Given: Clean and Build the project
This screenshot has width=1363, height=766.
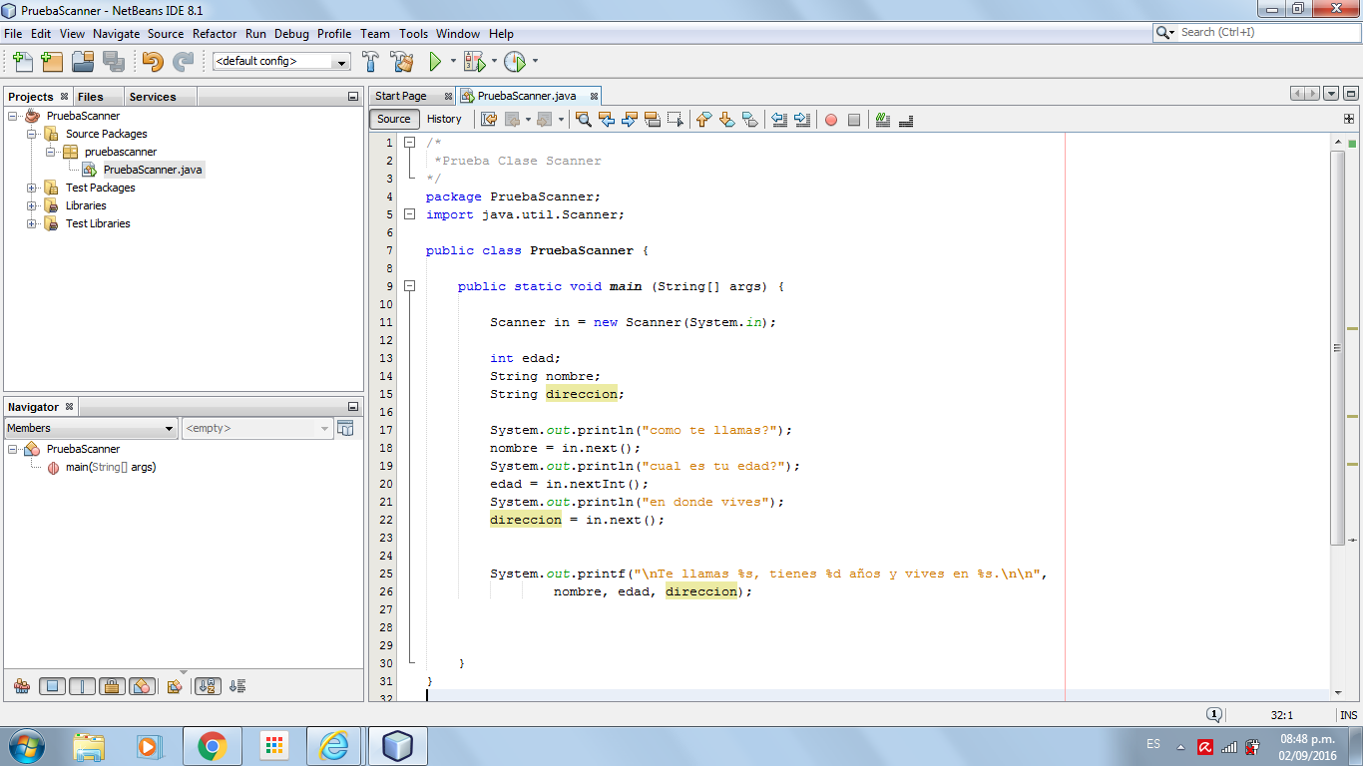Looking at the screenshot, I should 401,61.
